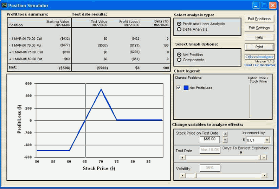Image resolution: width=279 pixels, height=189 pixels.
Task: Select Delta Analysis radio button
Action: click(x=180, y=29)
